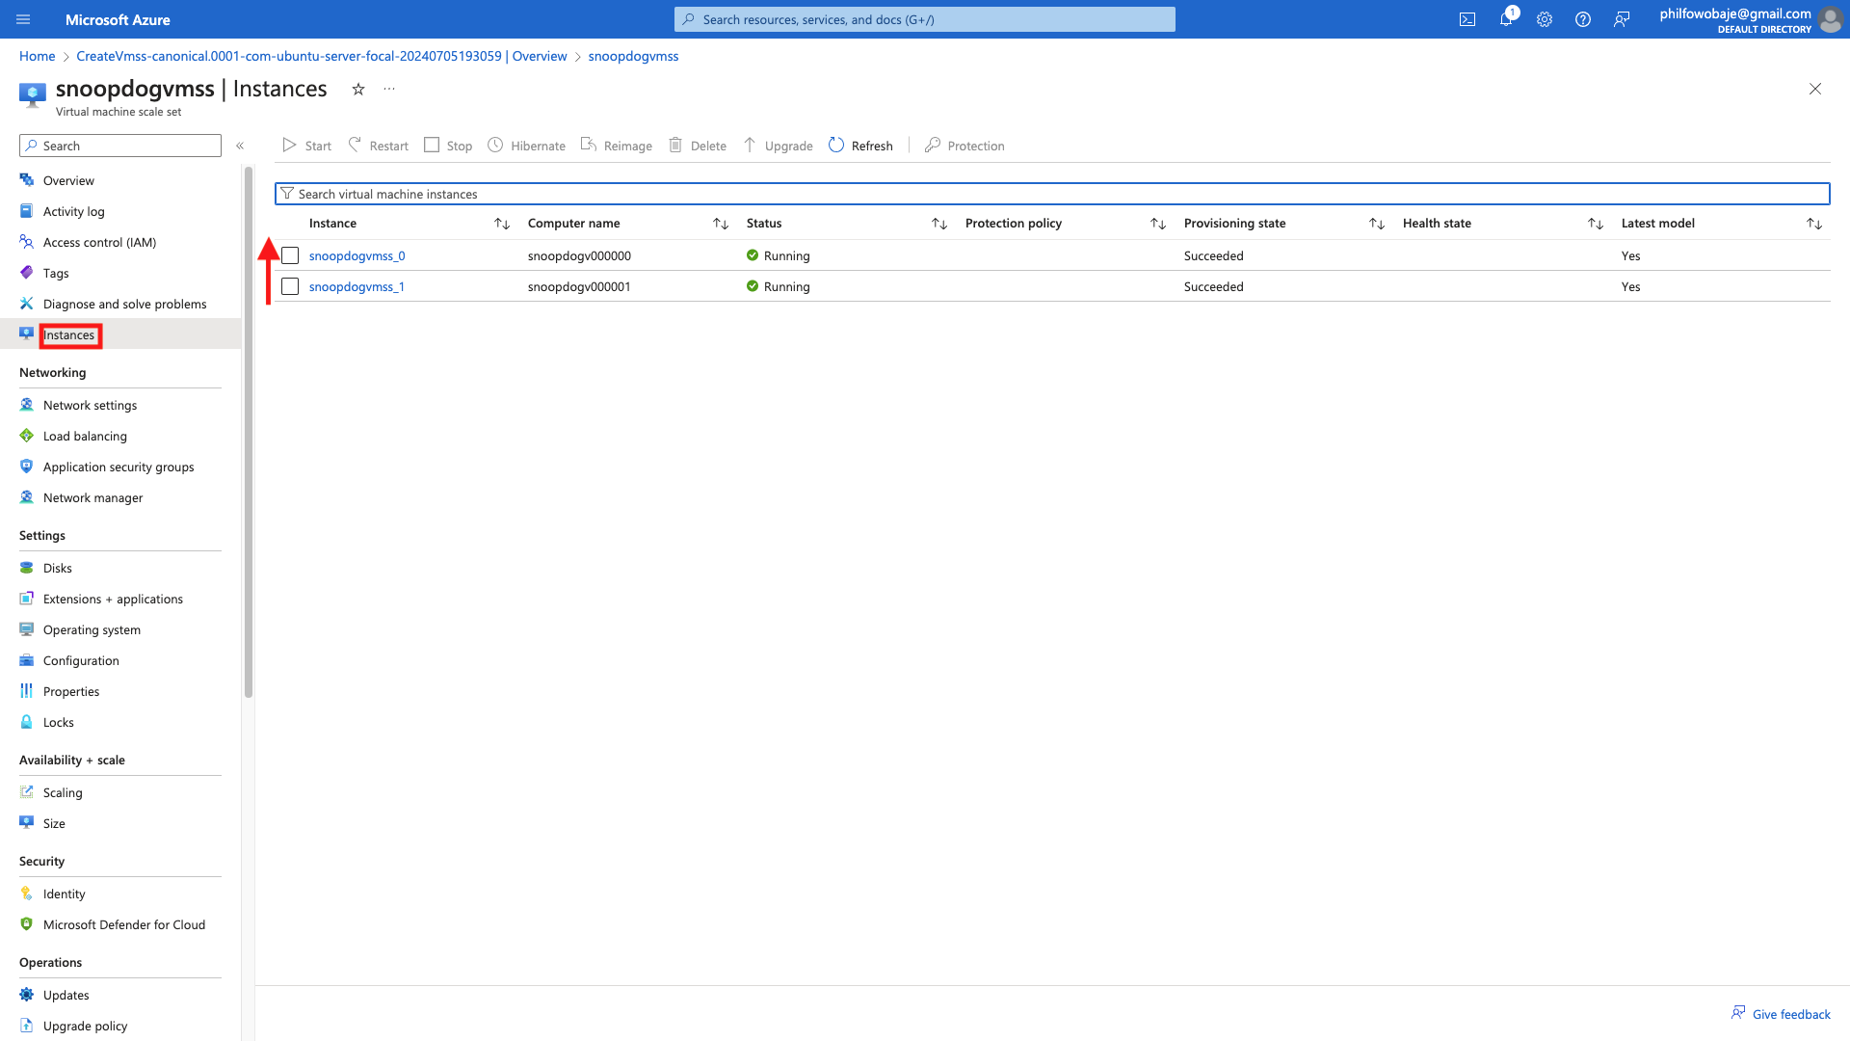
Task: Click the help question mark icon
Action: [x=1583, y=19]
